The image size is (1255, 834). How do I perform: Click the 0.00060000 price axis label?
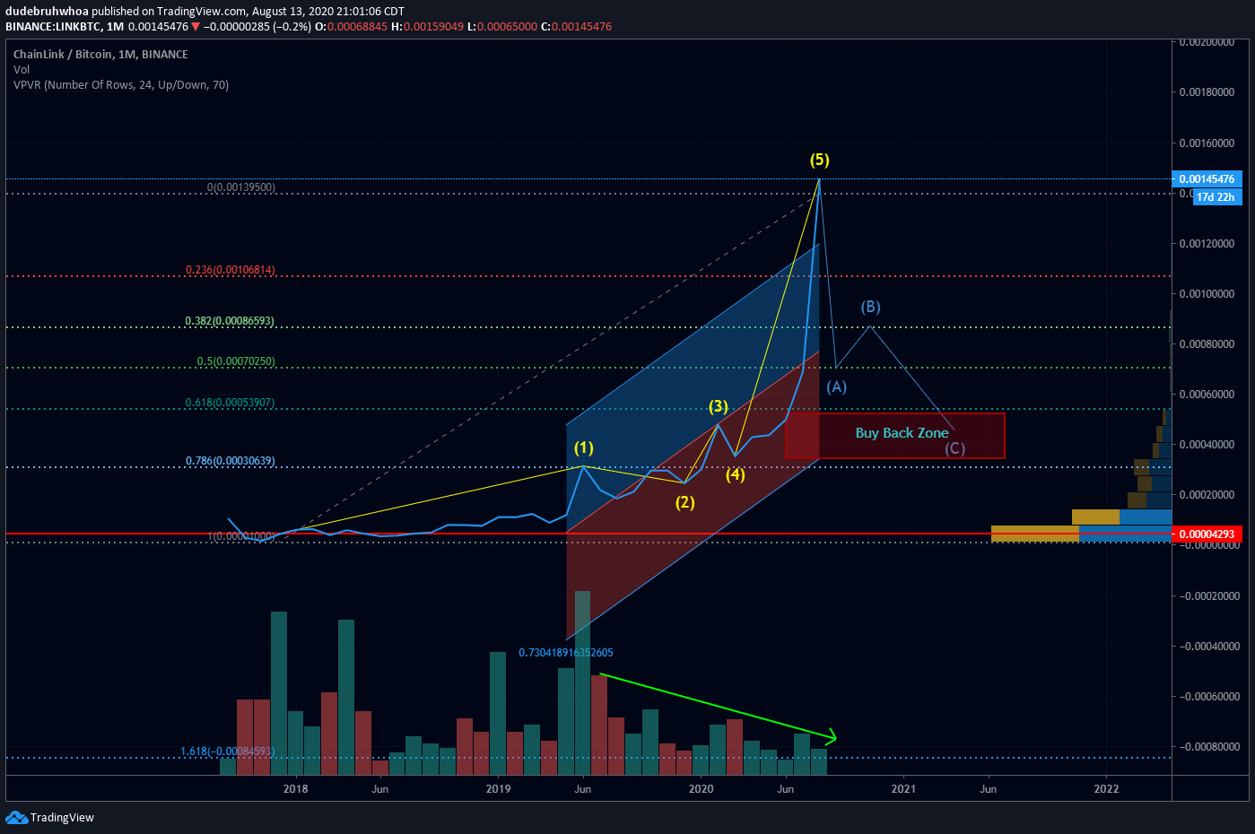pyautogui.click(x=1207, y=395)
